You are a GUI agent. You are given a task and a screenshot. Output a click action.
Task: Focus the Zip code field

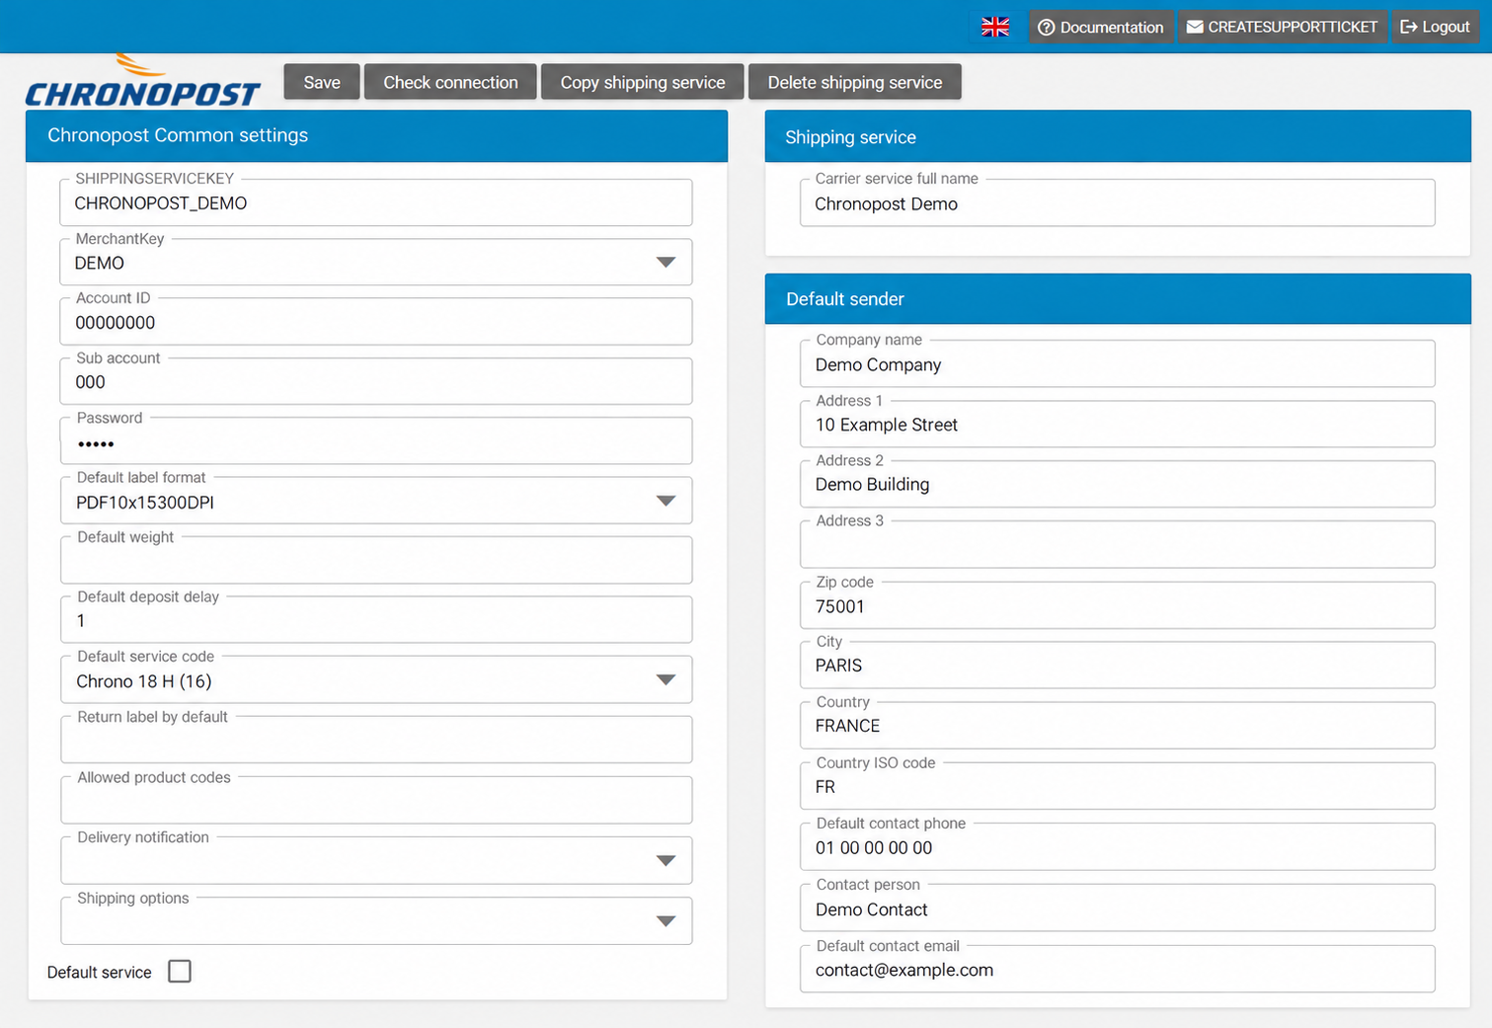(1117, 605)
